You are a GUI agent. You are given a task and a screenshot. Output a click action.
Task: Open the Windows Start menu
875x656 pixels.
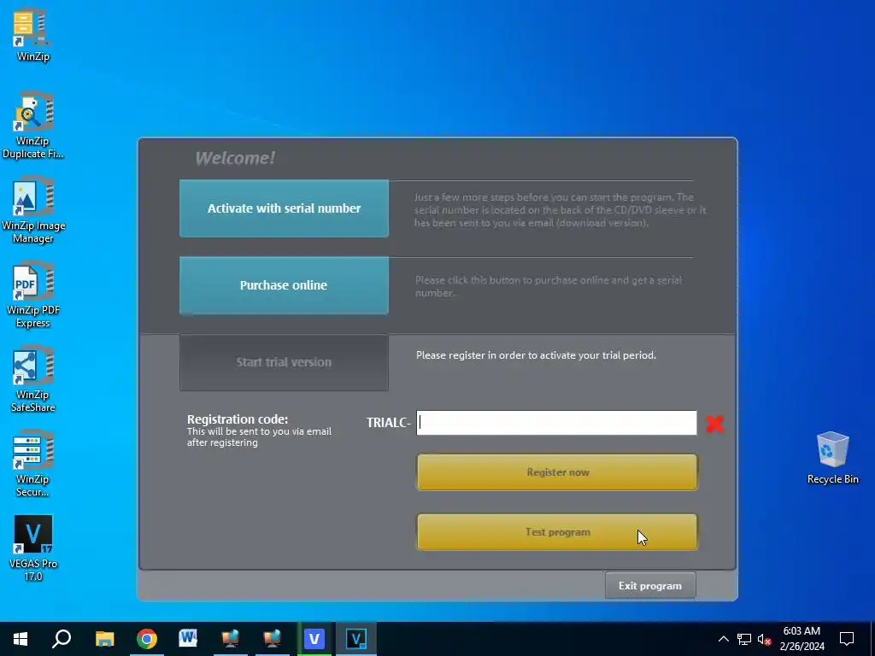(x=21, y=639)
